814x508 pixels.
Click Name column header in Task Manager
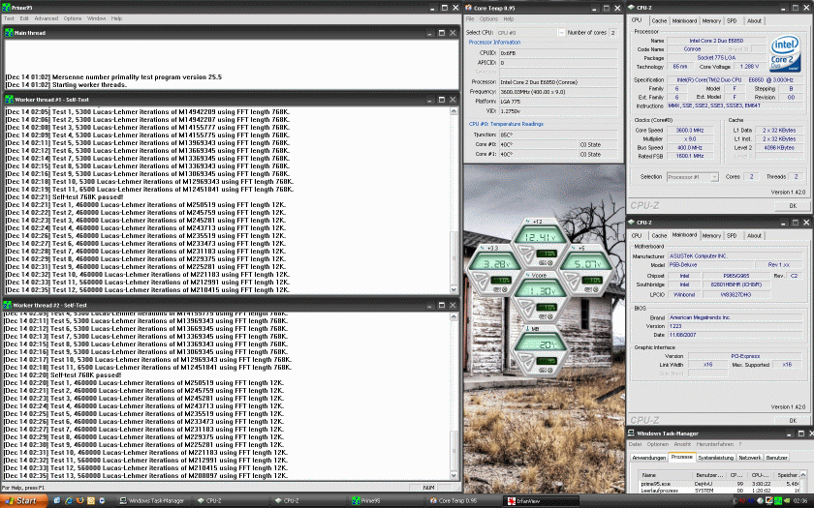pyautogui.click(x=666, y=475)
